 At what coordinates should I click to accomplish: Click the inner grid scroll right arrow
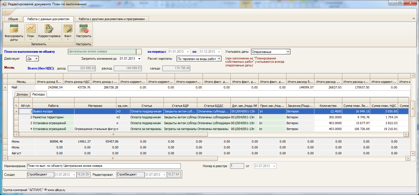pos(406,134)
